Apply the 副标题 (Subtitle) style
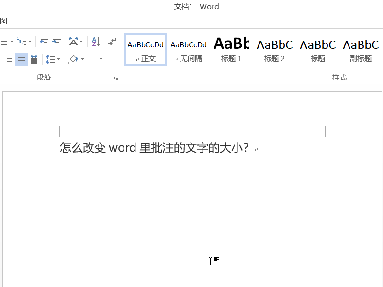The height and width of the screenshot is (287, 383). click(x=361, y=50)
